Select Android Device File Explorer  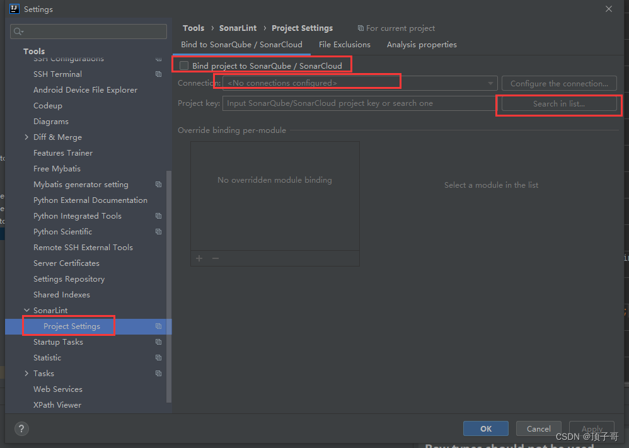point(86,90)
